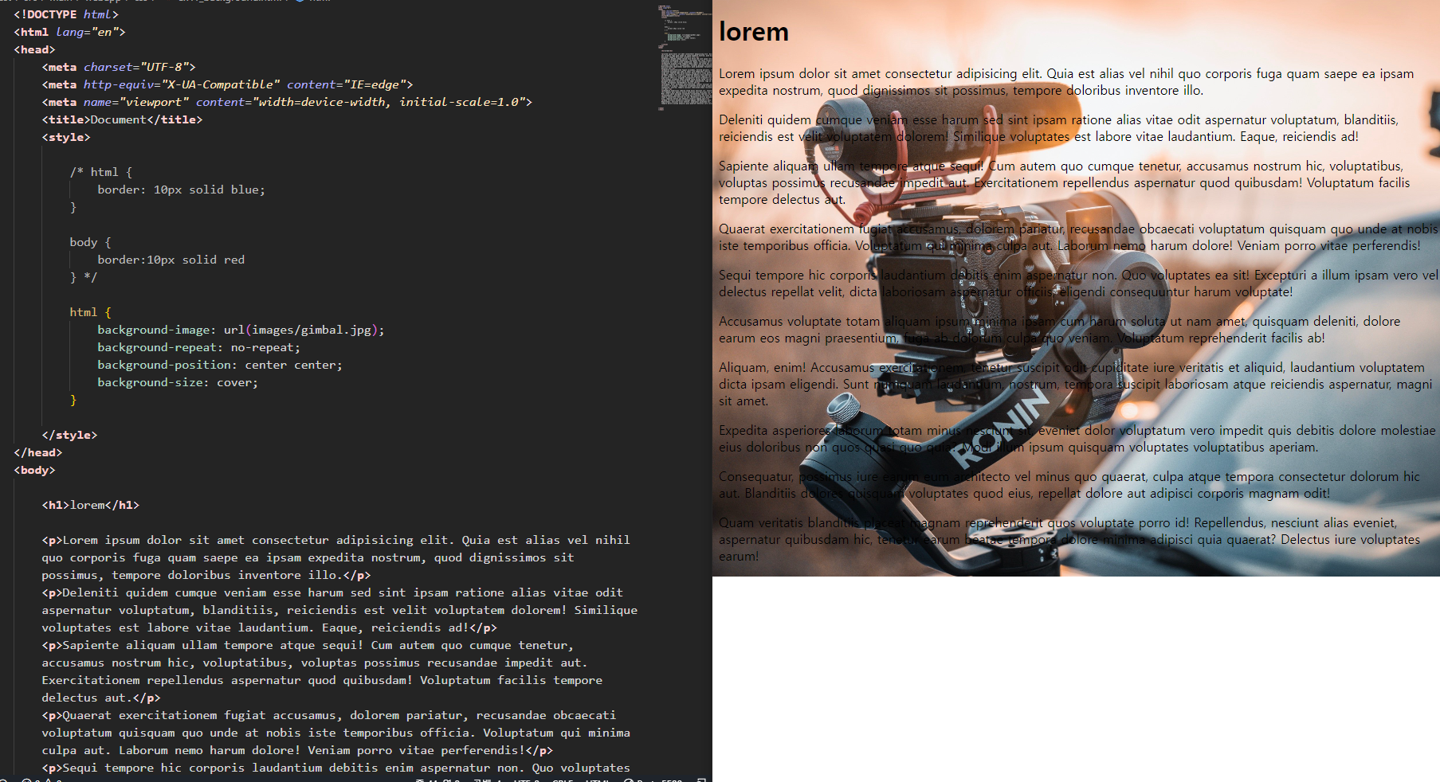This screenshot has width=1440, height=782.
Task: Click the "lorem" heading in the browser preview
Action: 754,32
